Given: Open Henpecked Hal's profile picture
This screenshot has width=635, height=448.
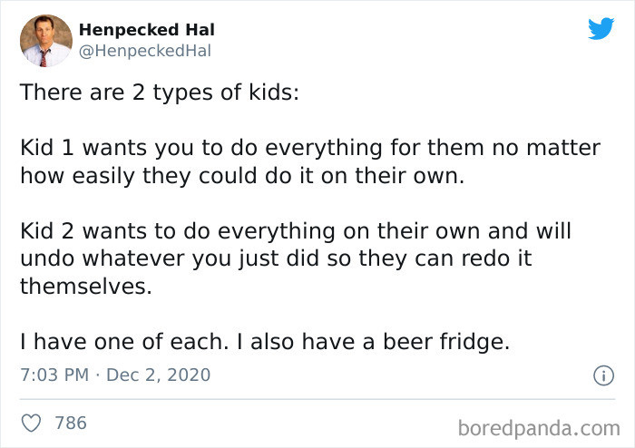Looking at the screenshot, I should 45,41.
